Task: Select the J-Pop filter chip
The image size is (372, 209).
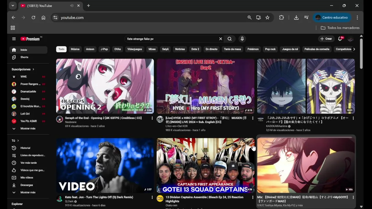Action: pyautogui.click(x=104, y=49)
